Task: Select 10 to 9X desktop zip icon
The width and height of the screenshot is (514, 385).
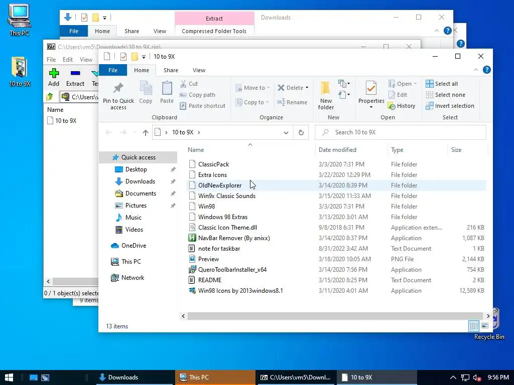Action: (20, 71)
